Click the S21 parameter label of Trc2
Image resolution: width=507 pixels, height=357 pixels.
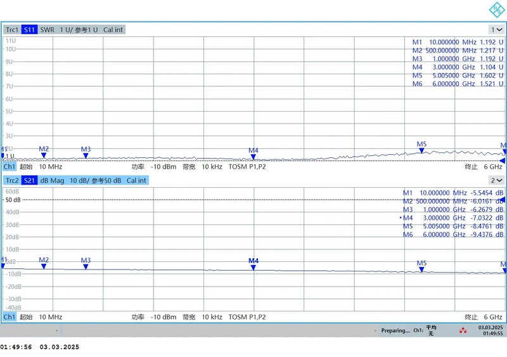click(29, 180)
